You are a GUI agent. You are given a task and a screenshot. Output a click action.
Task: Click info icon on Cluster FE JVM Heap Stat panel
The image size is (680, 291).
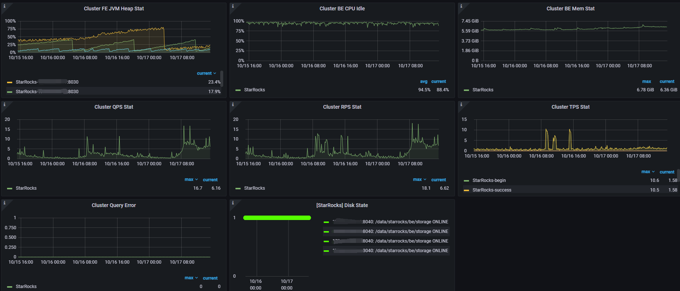tap(4, 6)
